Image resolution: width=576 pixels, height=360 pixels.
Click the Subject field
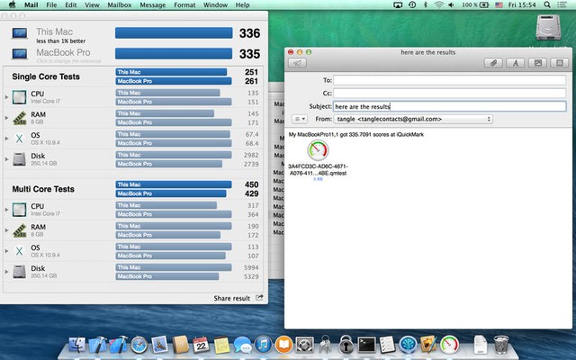pyautogui.click(x=450, y=106)
